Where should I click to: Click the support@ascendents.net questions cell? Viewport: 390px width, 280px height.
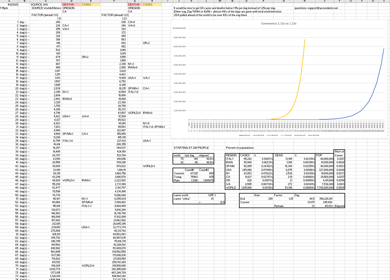point(316,8)
